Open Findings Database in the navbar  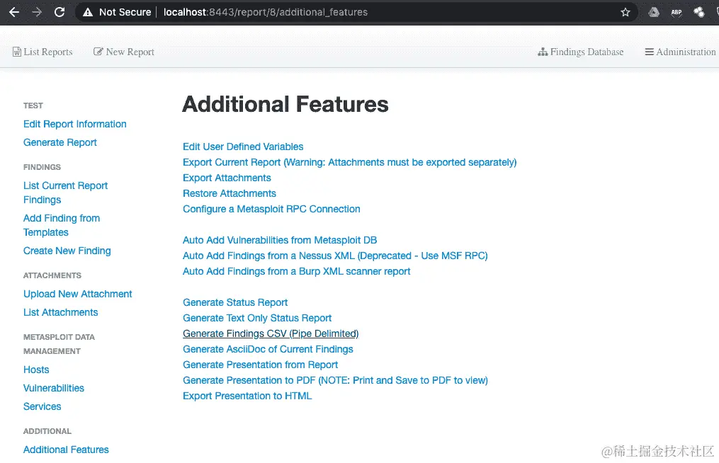pyautogui.click(x=581, y=52)
